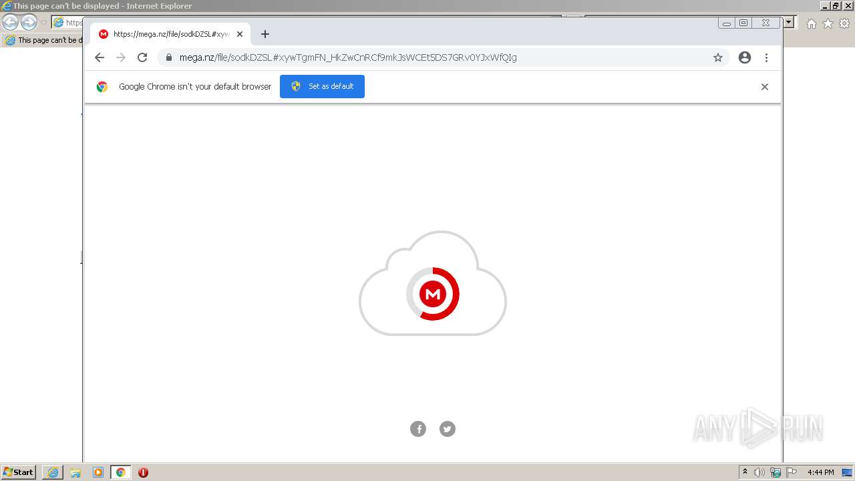855x481 pixels.
Task: Minimize the Chrome window
Action: point(727,23)
